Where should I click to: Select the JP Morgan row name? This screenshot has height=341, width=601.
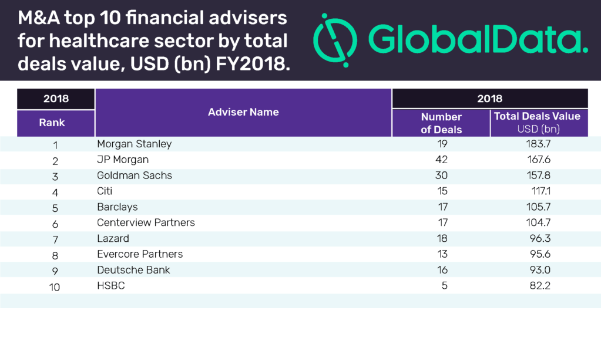tap(123, 160)
